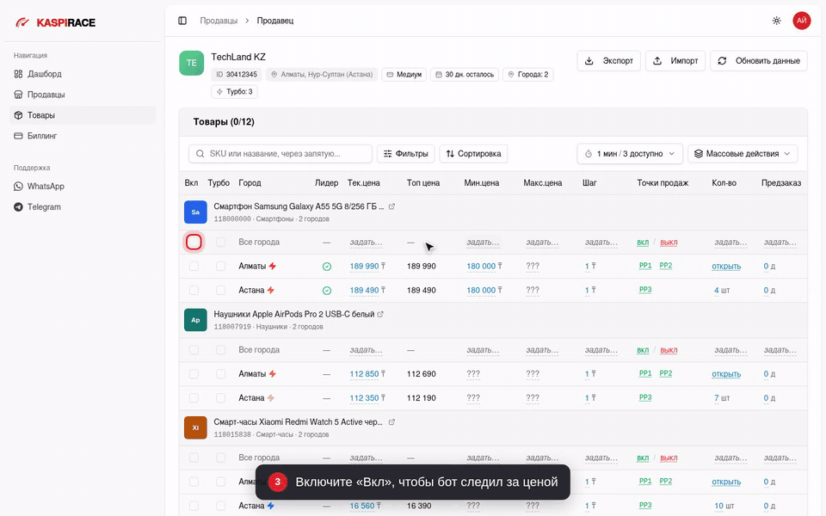Click the "Экспорт" button
826x516 pixels.
tap(609, 61)
